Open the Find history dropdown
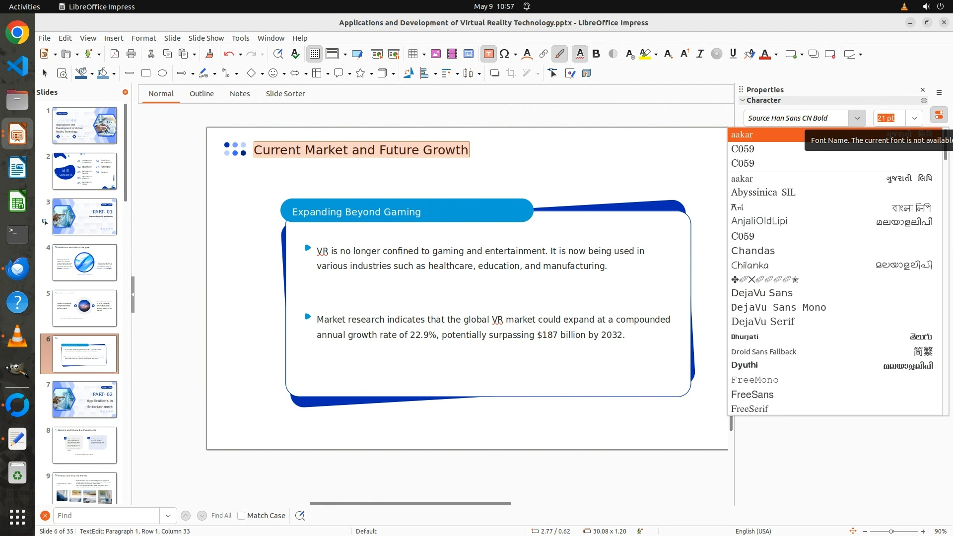The height and width of the screenshot is (536, 953). coord(168,516)
